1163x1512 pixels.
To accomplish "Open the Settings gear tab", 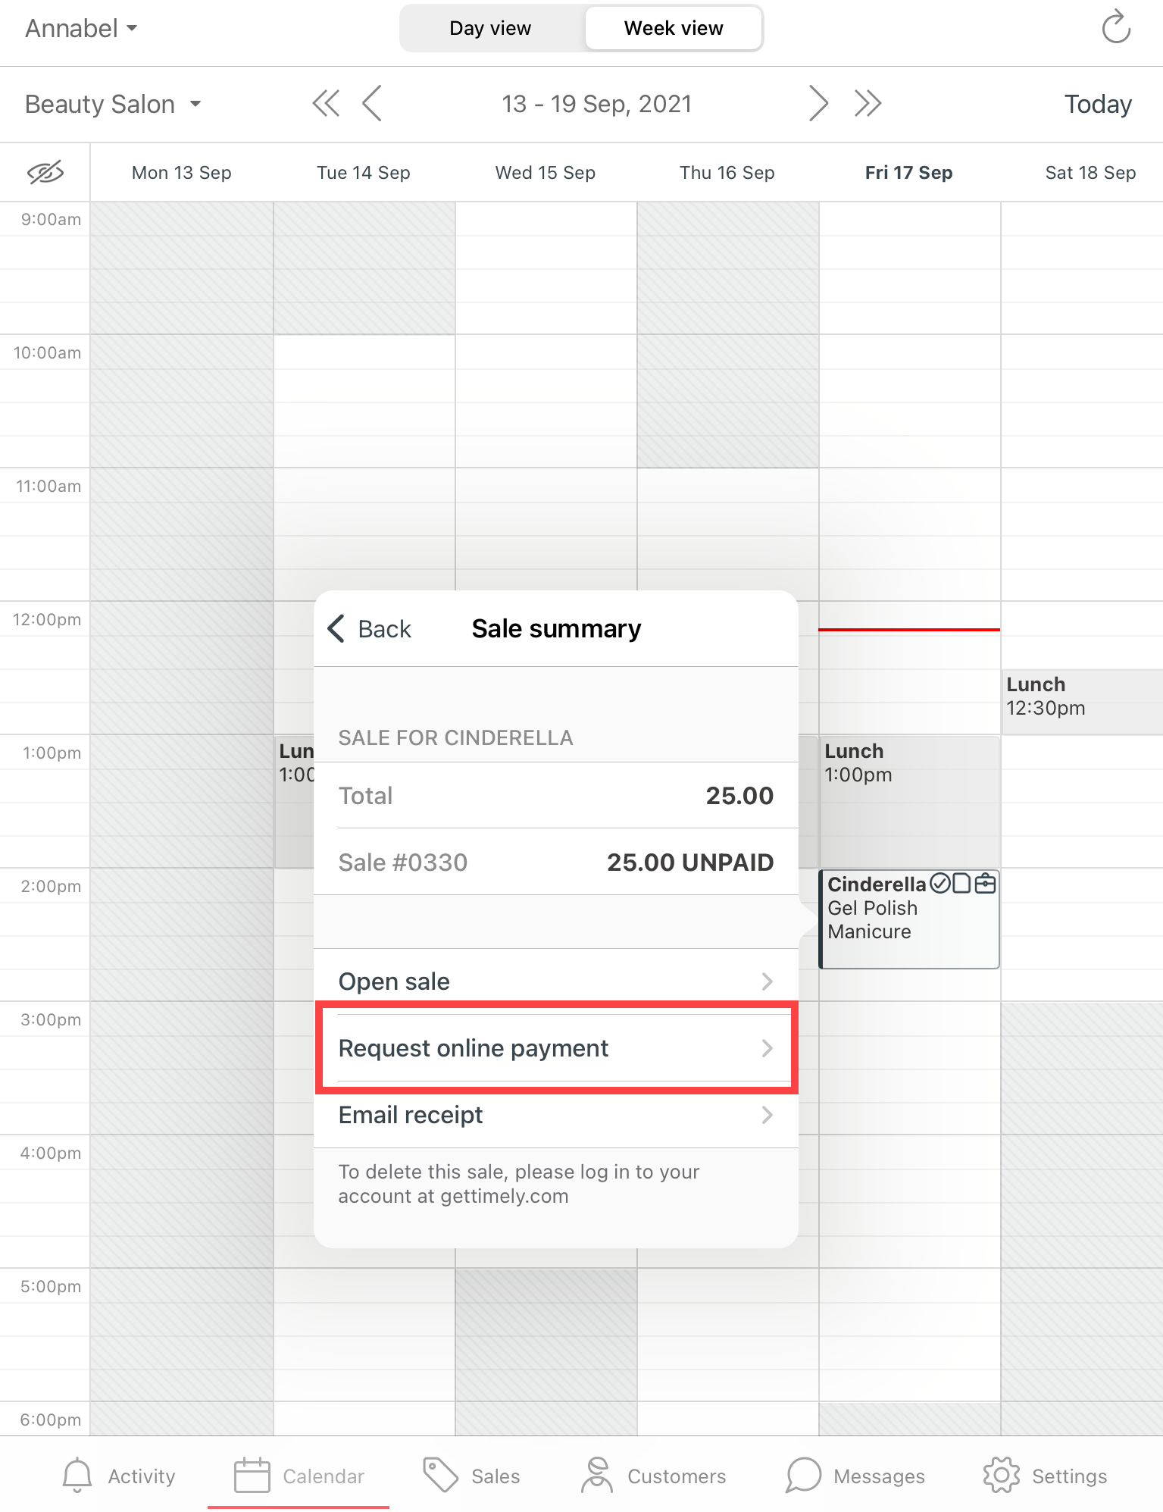I will (x=1045, y=1476).
